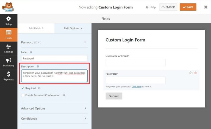Expand the Conditionals section
Viewport: 211px width, 129px height.
click(54, 119)
